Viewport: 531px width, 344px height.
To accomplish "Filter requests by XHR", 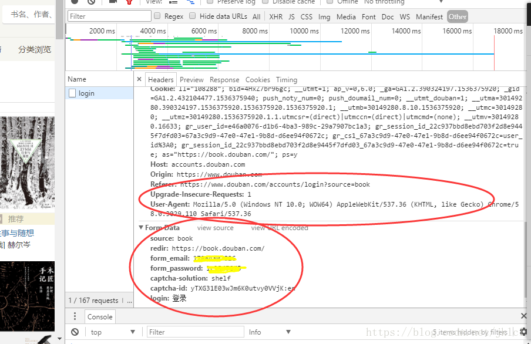I will pyautogui.click(x=275, y=16).
